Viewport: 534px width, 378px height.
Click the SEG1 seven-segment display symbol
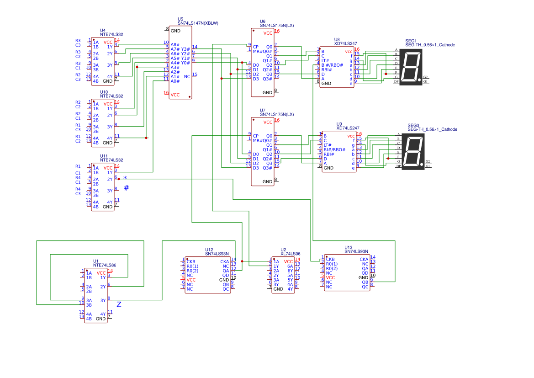point(411,67)
